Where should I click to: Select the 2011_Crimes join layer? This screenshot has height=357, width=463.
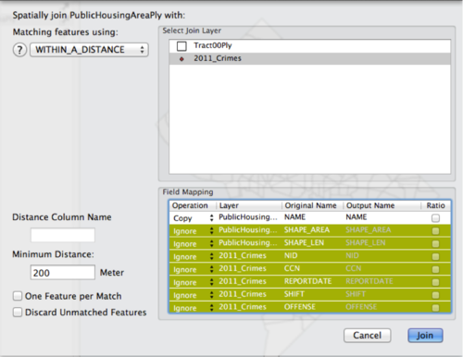309,58
